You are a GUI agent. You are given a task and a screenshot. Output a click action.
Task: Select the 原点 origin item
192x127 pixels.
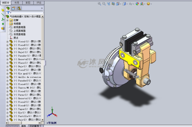(16, 38)
